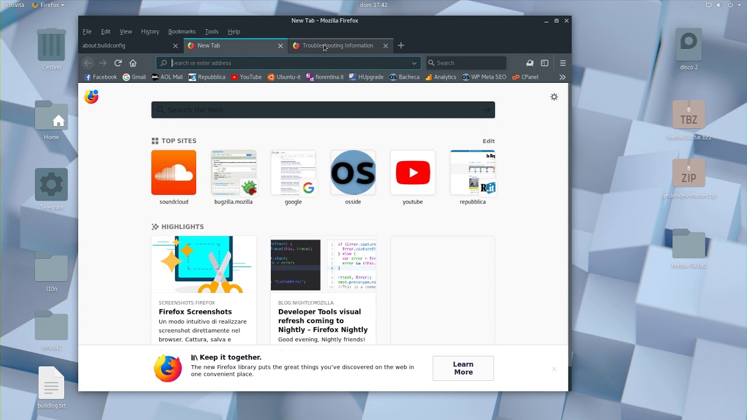
Task: Focus the address bar field
Action: point(289,63)
